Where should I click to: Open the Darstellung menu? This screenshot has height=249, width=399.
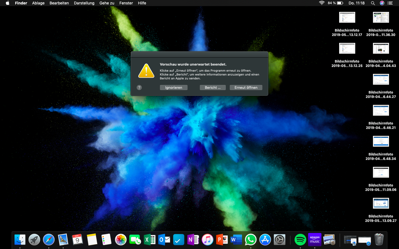(x=84, y=3)
